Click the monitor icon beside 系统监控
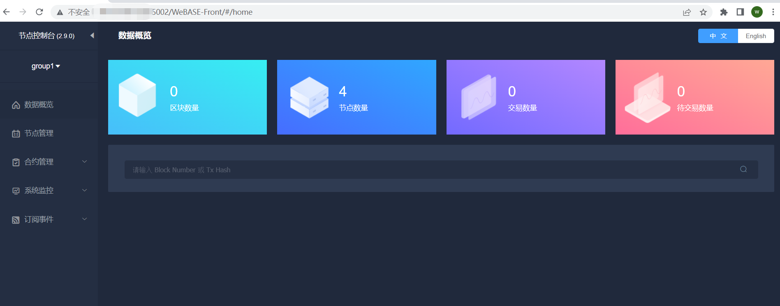Screen dimensions: 780x306 (x=16, y=191)
